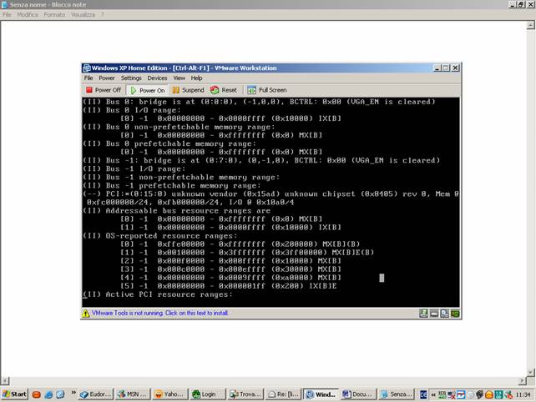Image resolution: width=536 pixels, height=402 pixels.
Task: Click the Notepad horizontal scrollbar left arrow
Action: 5,380
